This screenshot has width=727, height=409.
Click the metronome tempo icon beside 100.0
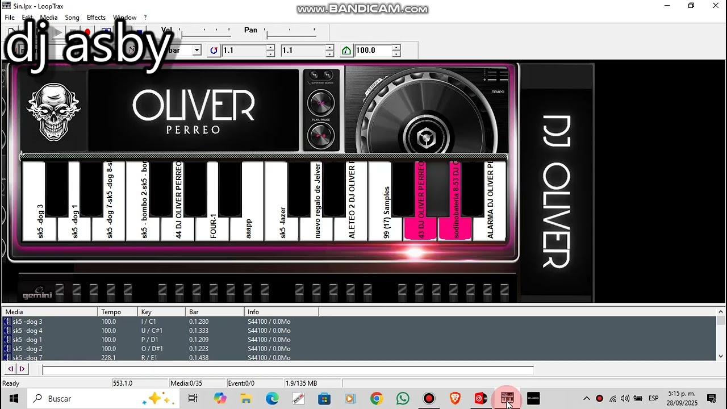coord(346,51)
